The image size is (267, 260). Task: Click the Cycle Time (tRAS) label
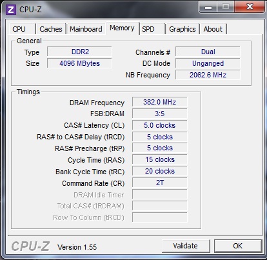click(x=96, y=160)
